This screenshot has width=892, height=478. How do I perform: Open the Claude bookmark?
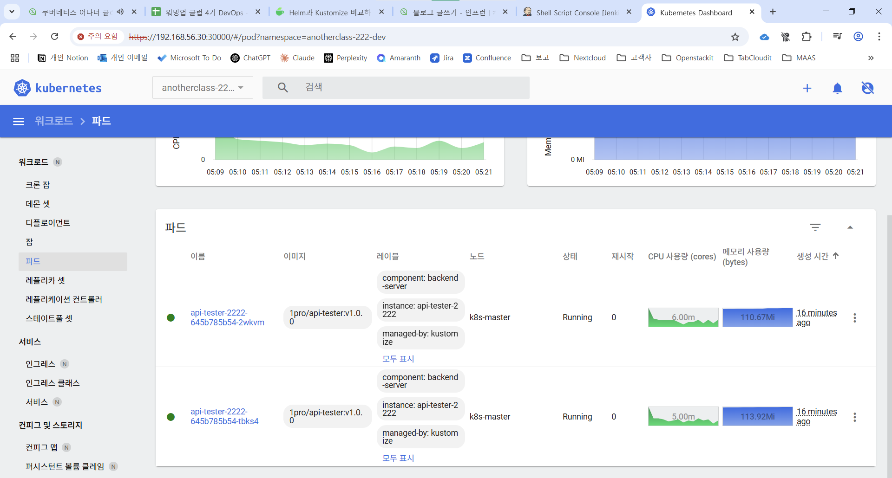click(297, 58)
